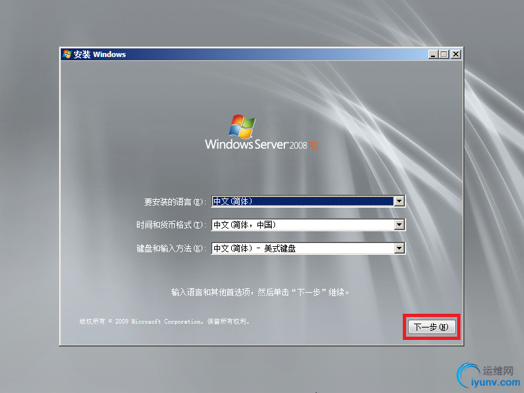Click the 安装 Windows title bar icon
The height and width of the screenshot is (393, 524).
click(x=67, y=54)
